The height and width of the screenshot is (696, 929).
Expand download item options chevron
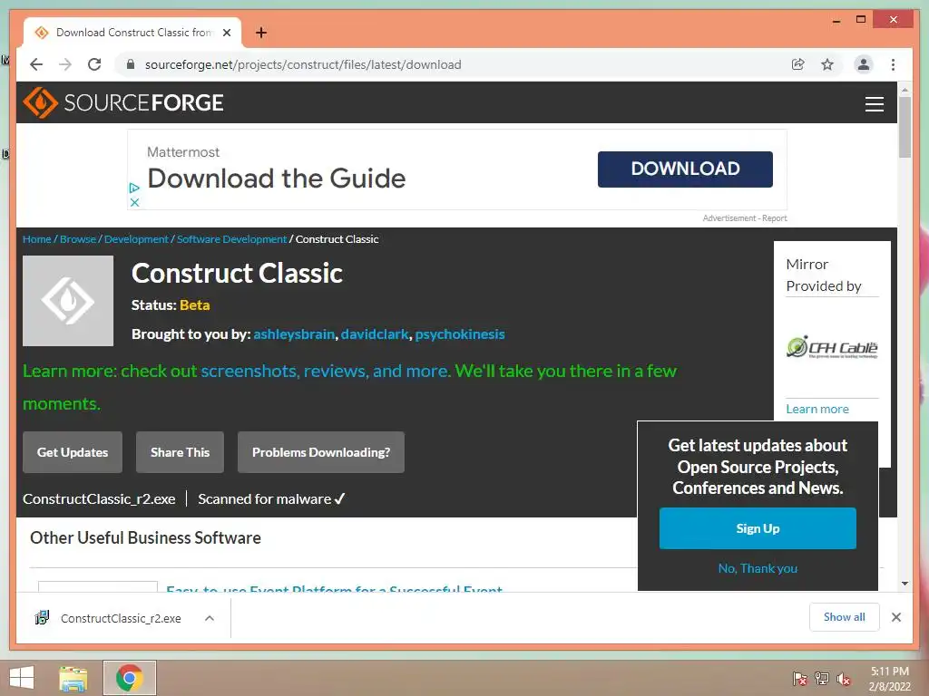click(210, 618)
